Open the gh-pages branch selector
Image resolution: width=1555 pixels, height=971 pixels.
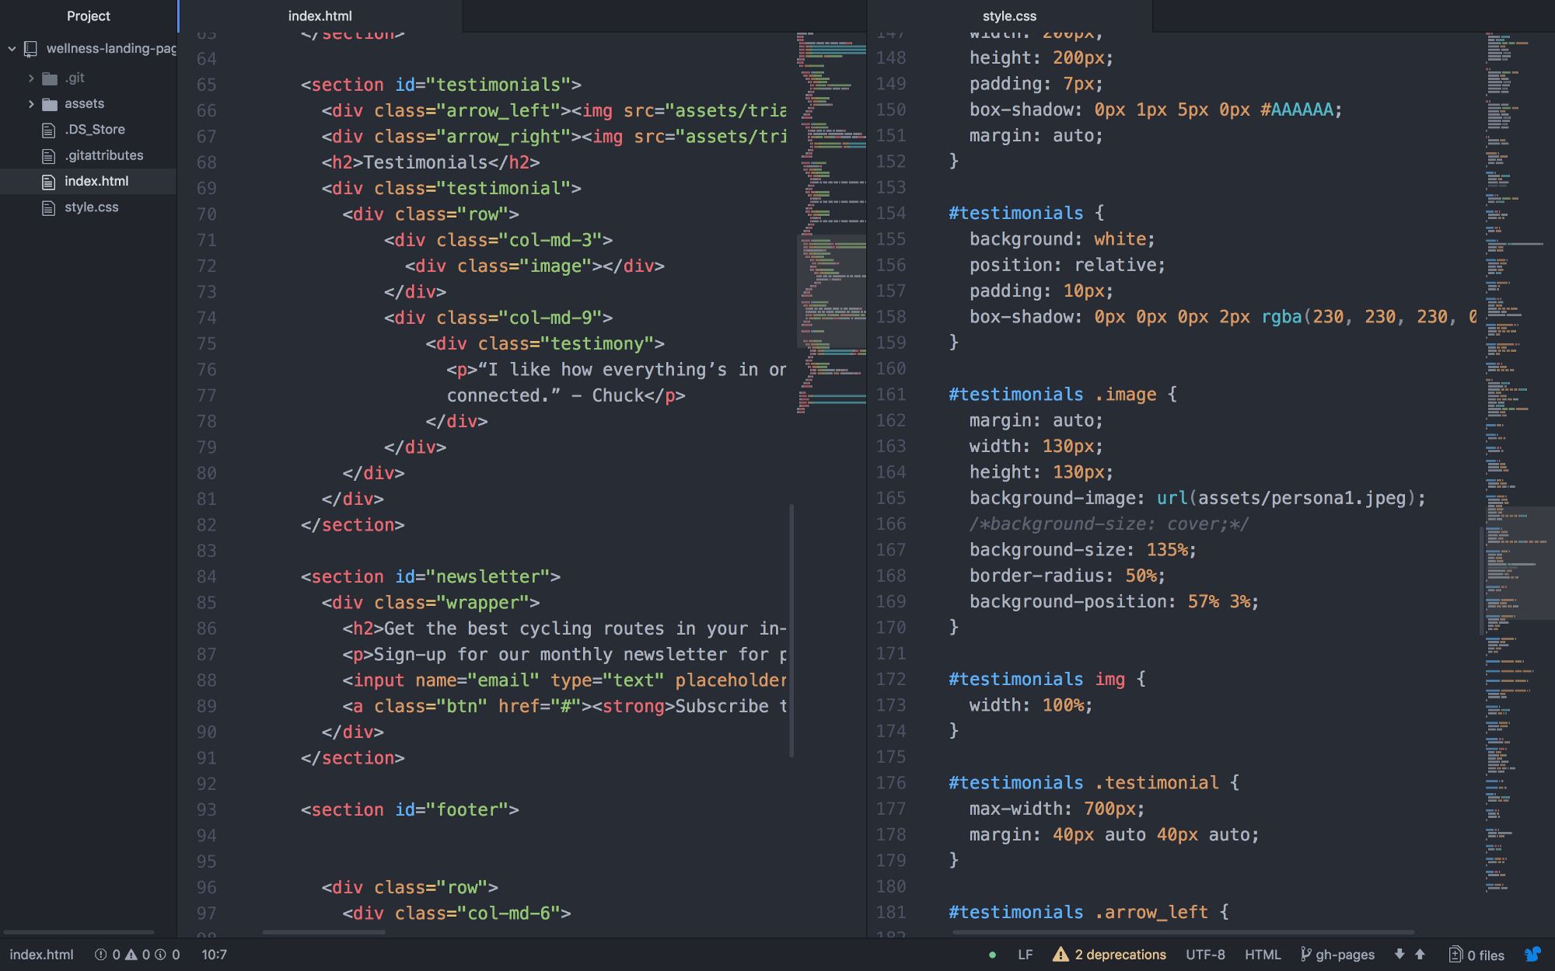pyautogui.click(x=1337, y=955)
